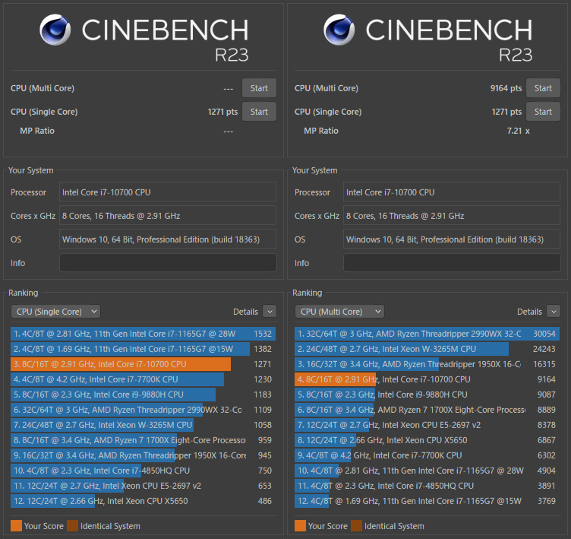Click the 9164 pts Multi Core score
Viewport: 571px width, 539px height.
click(506, 88)
